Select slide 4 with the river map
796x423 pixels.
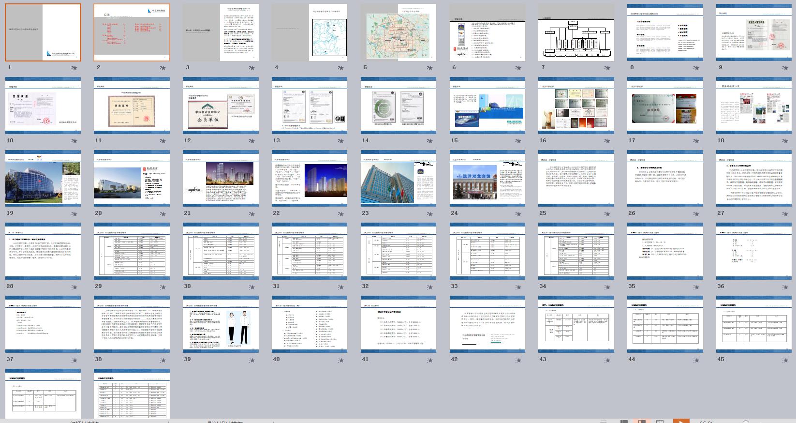point(310,32)
